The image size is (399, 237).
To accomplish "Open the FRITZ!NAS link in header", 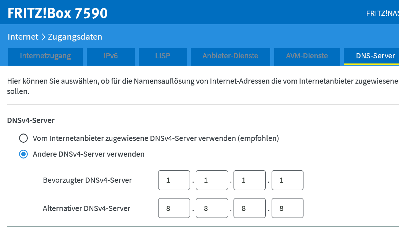I will click(383, 13).
